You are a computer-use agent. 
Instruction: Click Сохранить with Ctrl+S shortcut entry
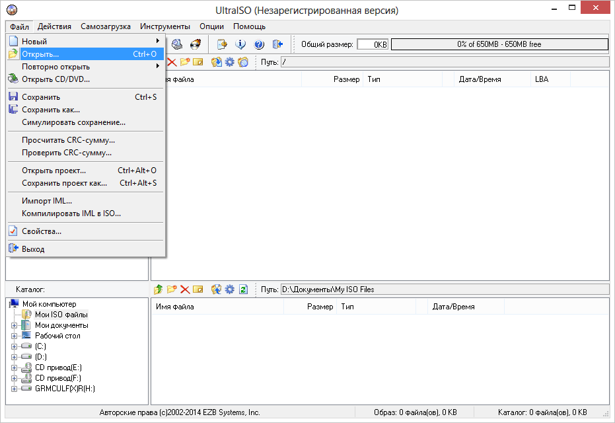[85, 97]
